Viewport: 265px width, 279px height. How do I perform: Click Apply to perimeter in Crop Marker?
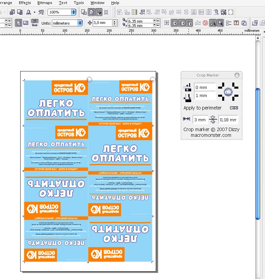(203, 108)
